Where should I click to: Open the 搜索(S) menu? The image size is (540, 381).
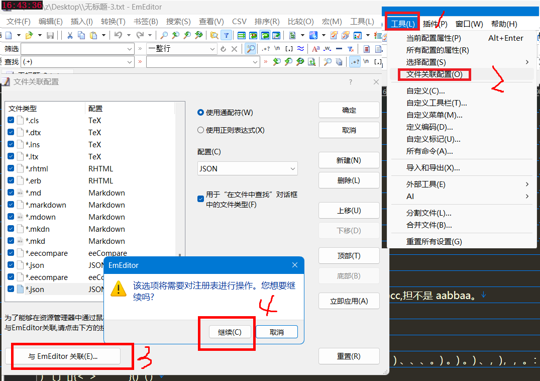tap(178, 22)
